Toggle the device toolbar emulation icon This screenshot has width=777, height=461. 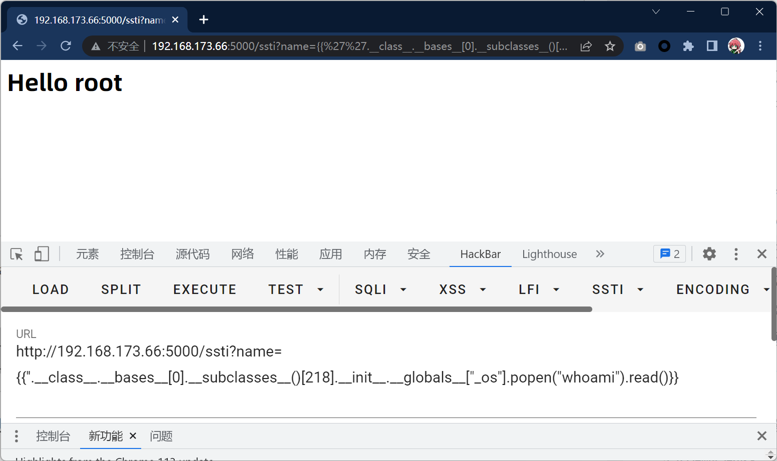pos(42,254)
